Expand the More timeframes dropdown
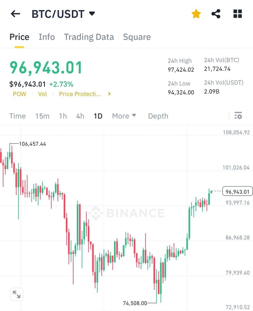253x311 pixels. (124, 116)
